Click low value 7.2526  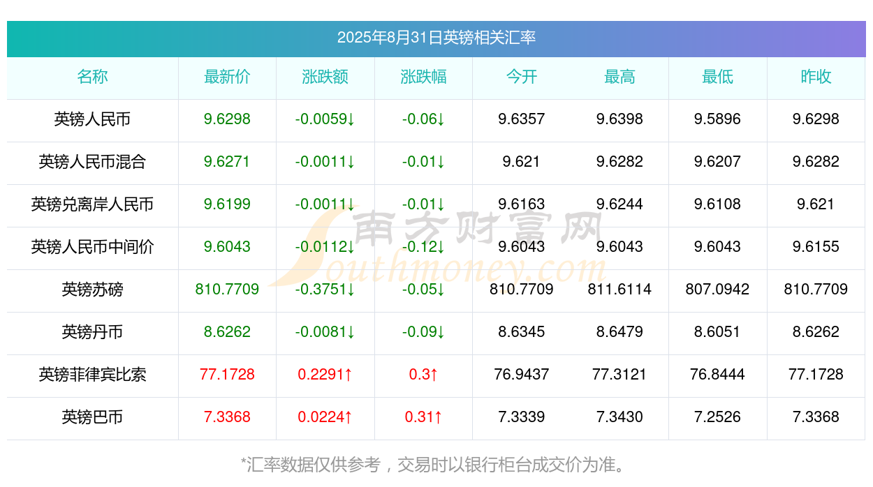(717, 417)
